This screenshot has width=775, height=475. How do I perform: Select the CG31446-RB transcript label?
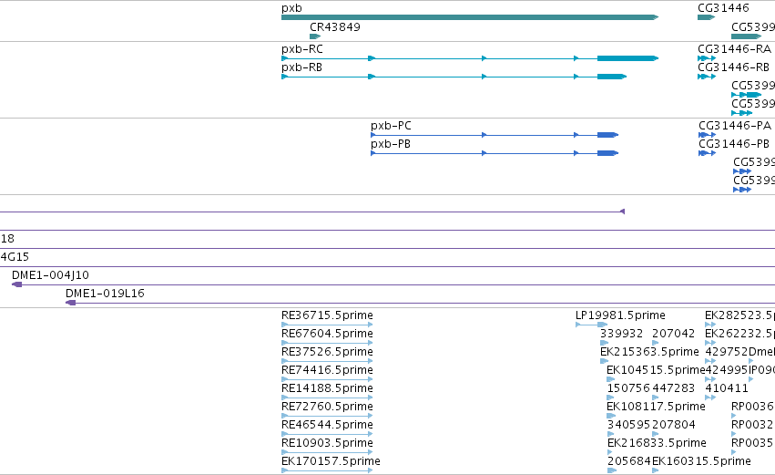(733, 67)
